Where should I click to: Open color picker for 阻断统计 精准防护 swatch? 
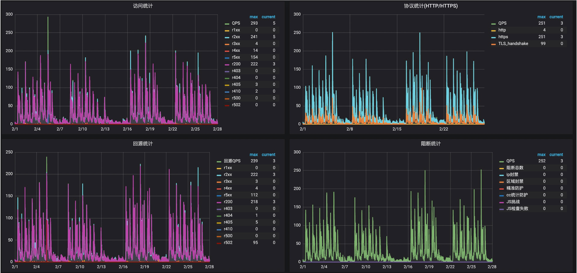(501, 189)
